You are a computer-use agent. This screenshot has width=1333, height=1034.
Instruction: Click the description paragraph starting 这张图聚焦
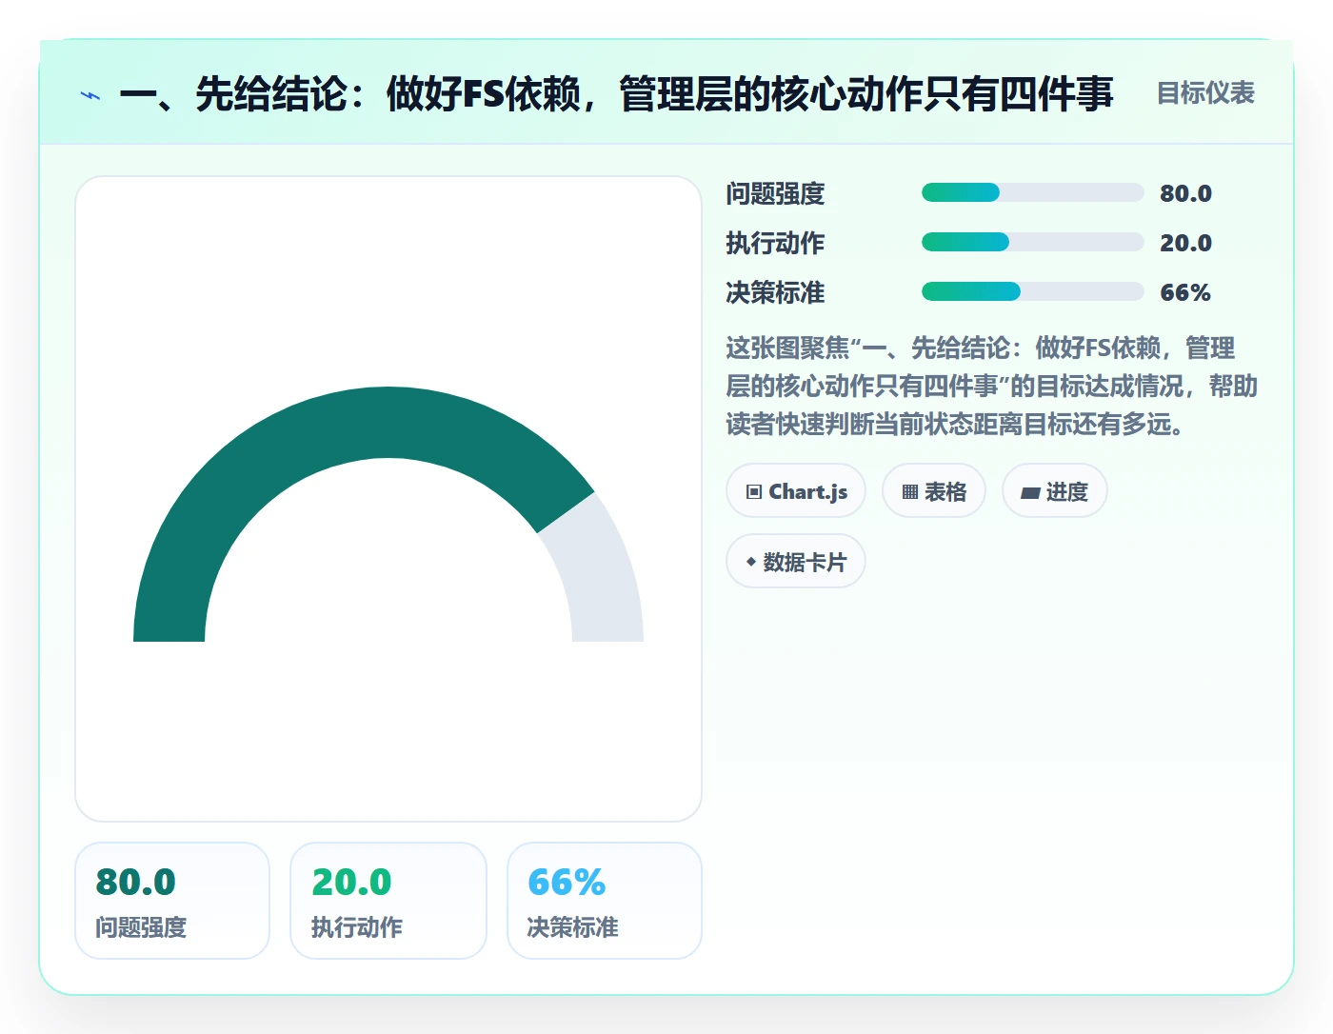tap(992, 386)
